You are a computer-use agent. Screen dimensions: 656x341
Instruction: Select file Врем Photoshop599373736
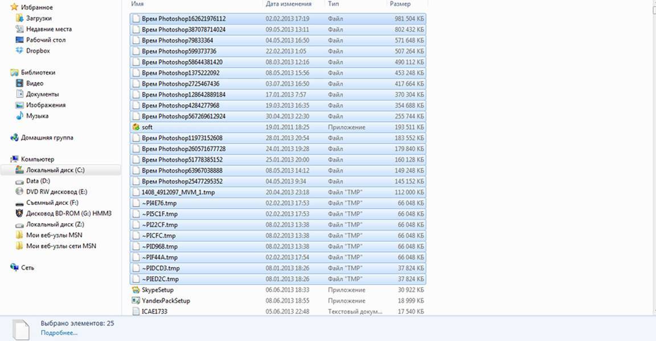[278, 51]
